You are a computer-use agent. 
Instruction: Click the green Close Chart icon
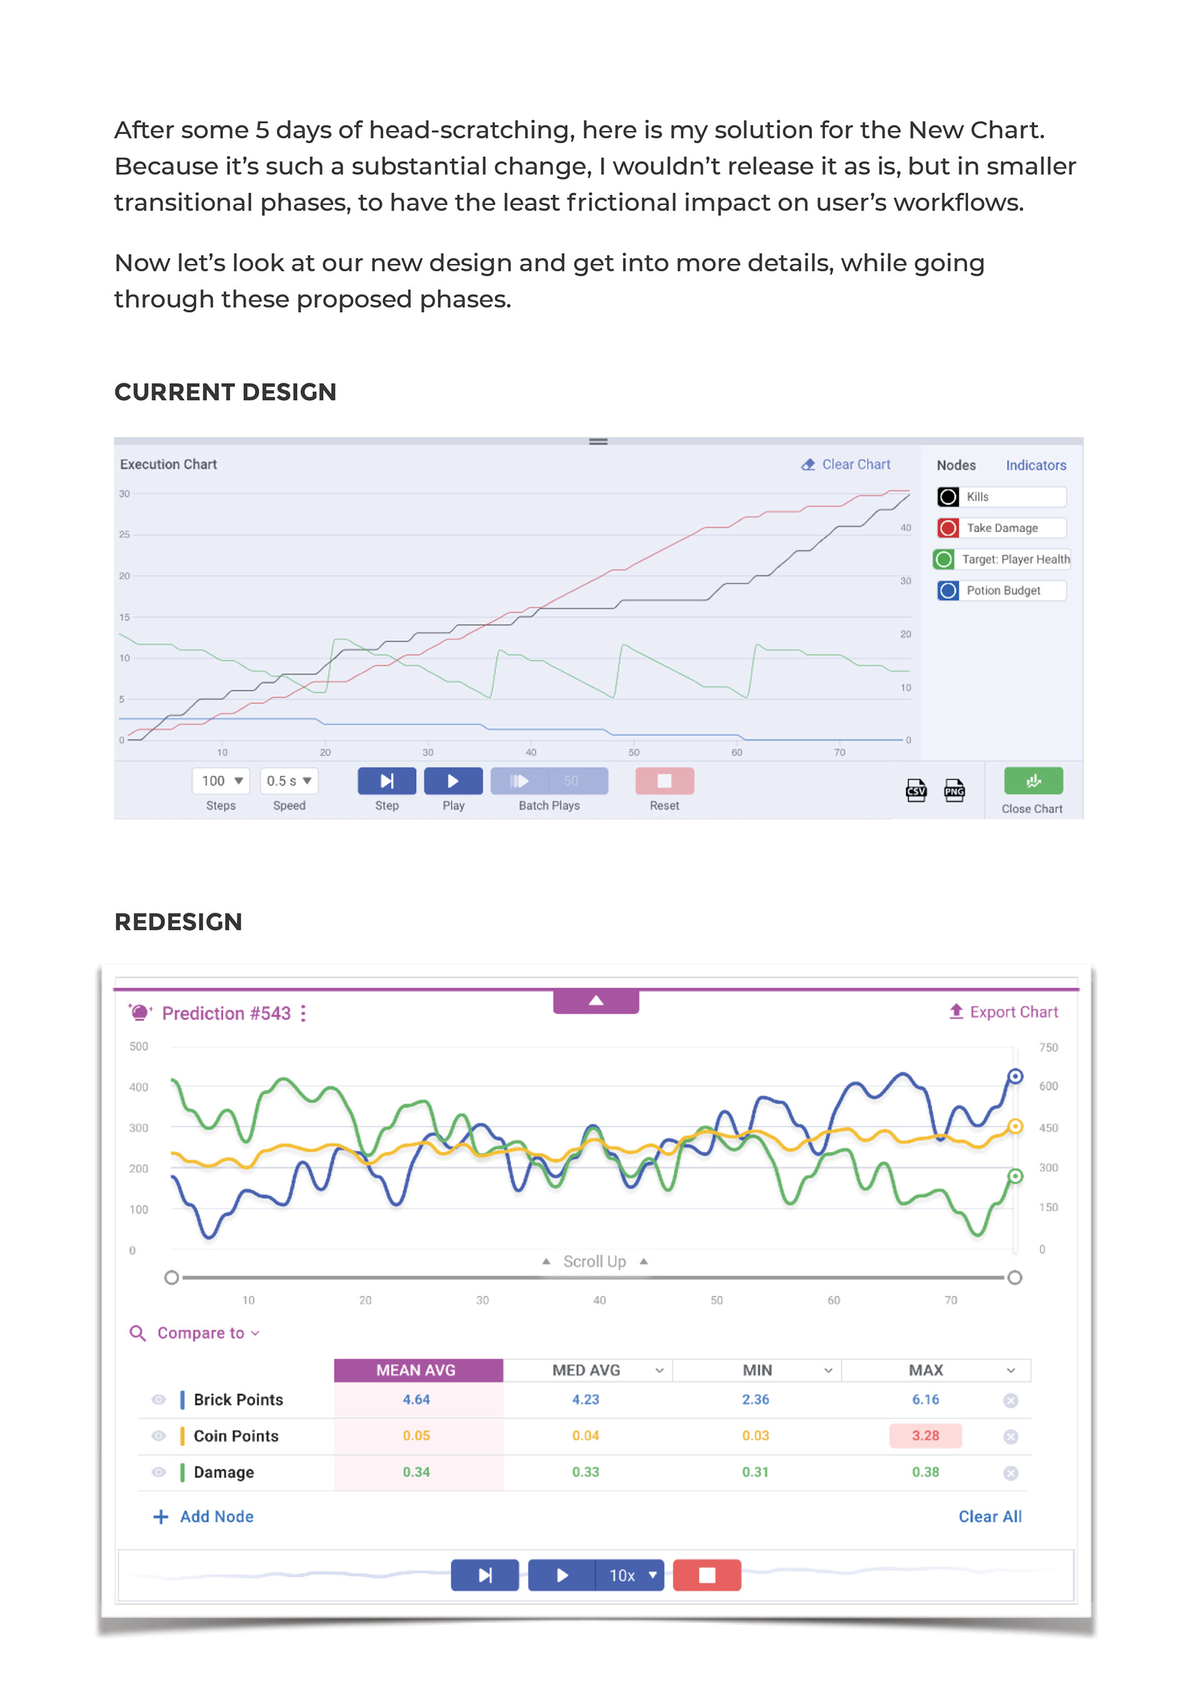(1032, 780)
